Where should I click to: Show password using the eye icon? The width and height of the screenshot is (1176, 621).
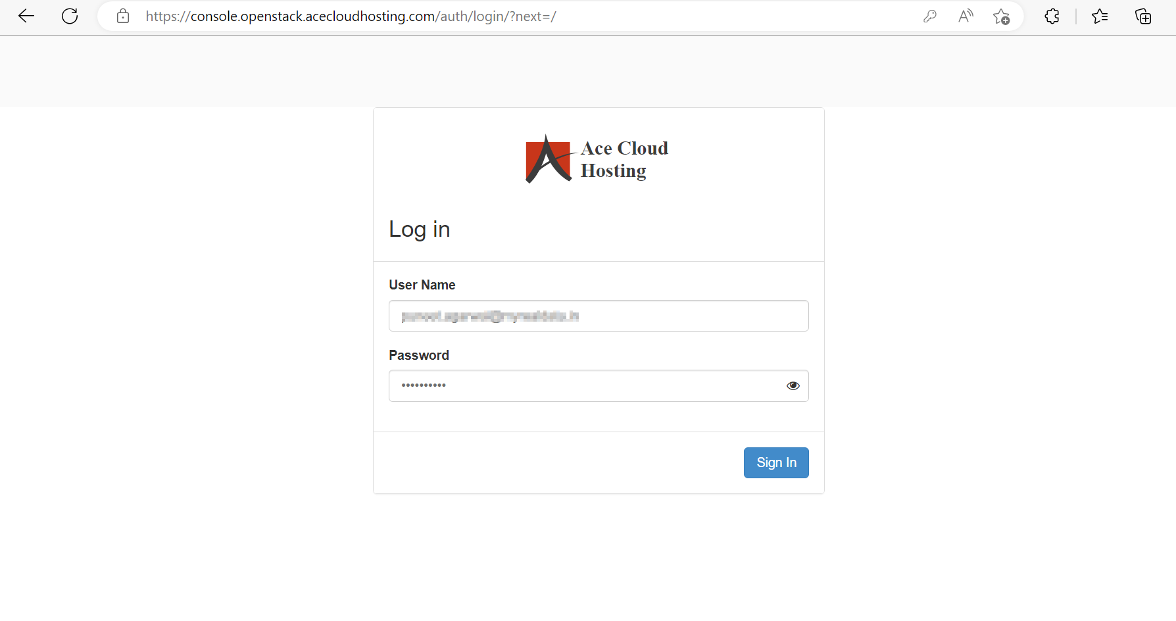[x=793, y=385]
